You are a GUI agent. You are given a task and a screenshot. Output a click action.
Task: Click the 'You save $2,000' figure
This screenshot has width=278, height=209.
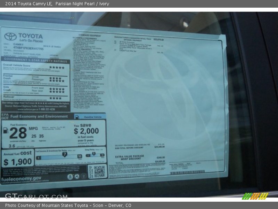click(x=86, y=129)
